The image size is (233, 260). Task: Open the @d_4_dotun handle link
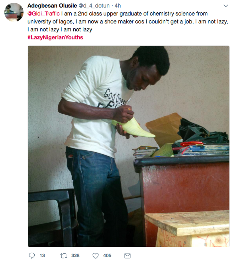click(x=94, y=6)
